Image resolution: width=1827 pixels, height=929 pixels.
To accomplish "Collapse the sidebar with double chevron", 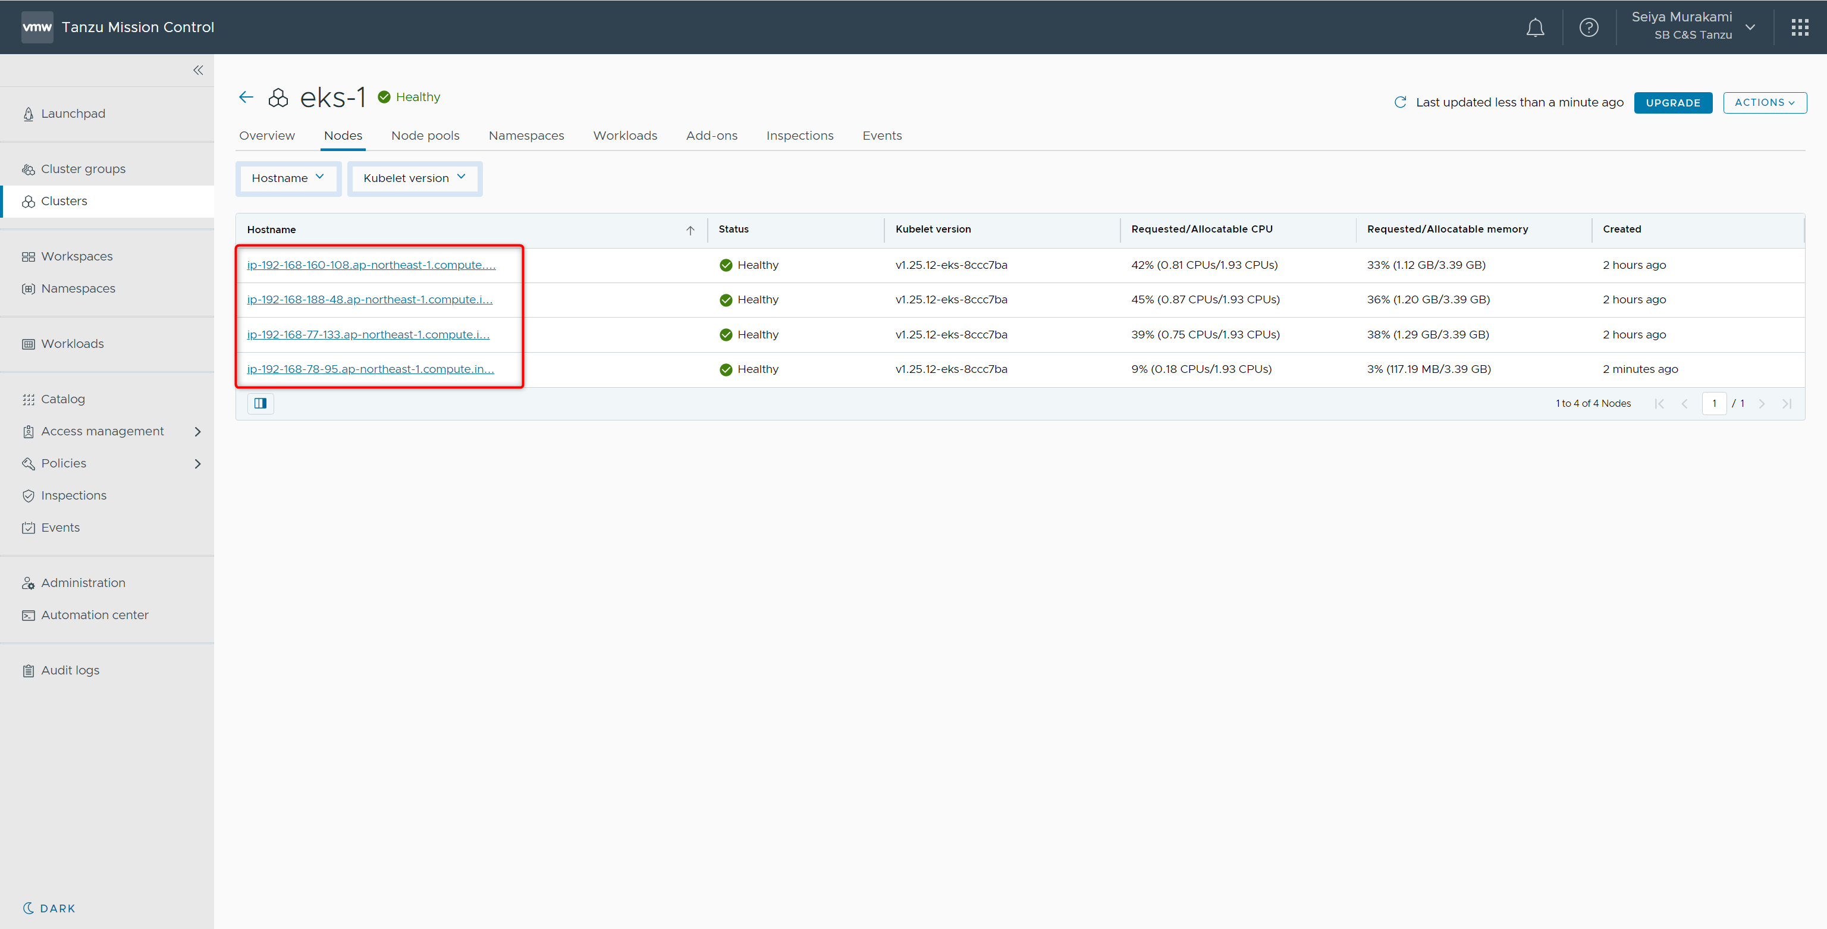I will [198, 70].
